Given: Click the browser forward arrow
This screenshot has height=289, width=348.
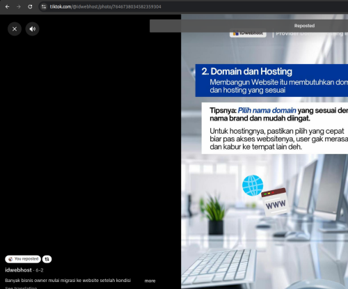Looking at the screenshot, I should pos(19,7).
